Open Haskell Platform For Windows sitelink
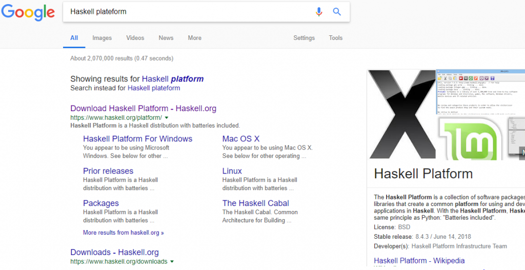The width and height of the screenshot is (525, 270). (137, 139)
